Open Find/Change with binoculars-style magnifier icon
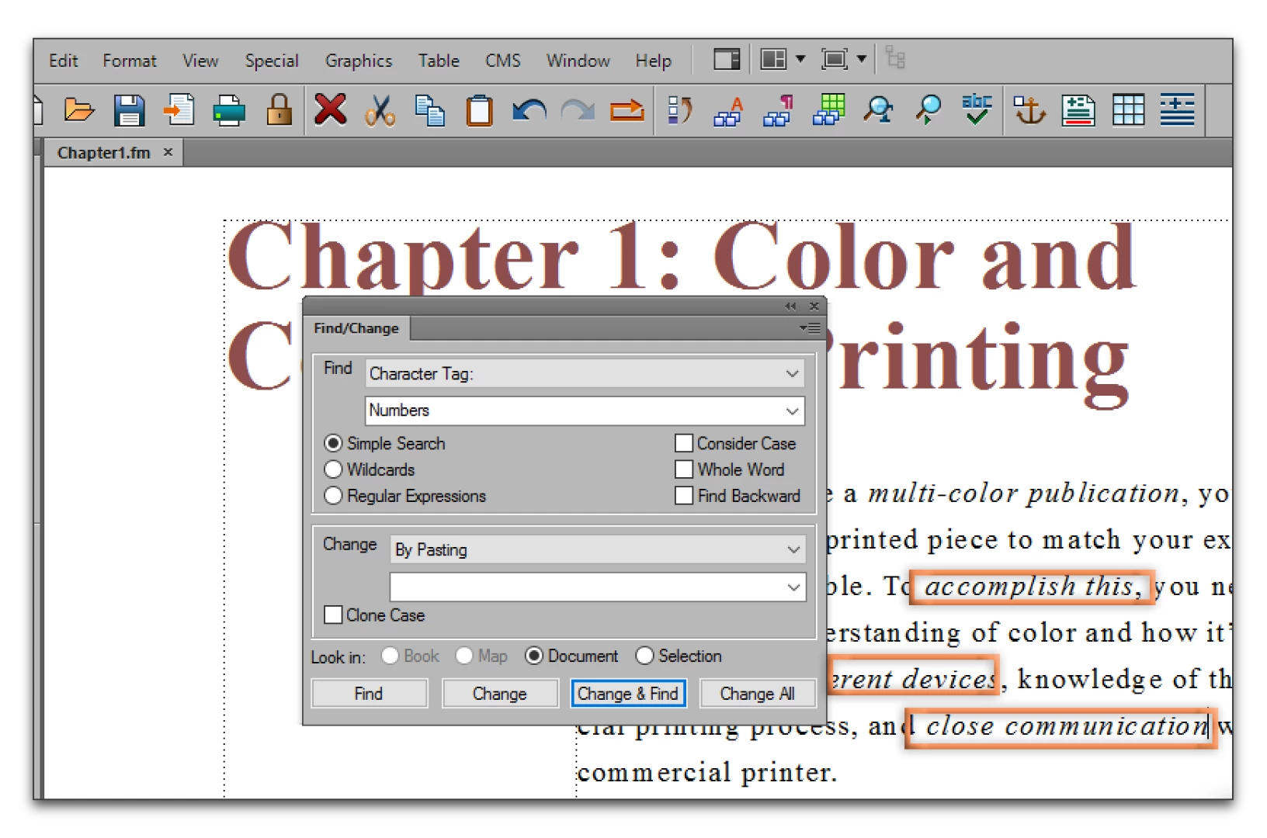 coord(878,110)
